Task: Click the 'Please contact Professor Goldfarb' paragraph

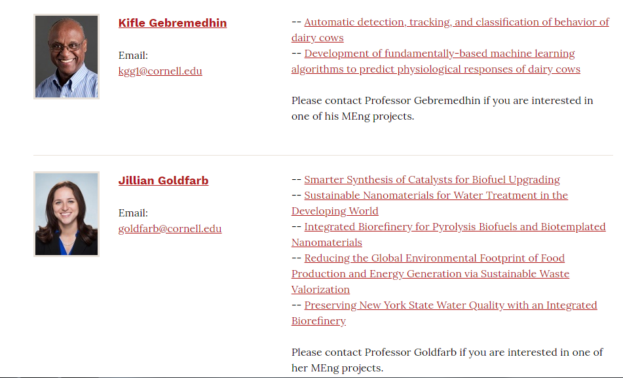Action: pos(447,352)
